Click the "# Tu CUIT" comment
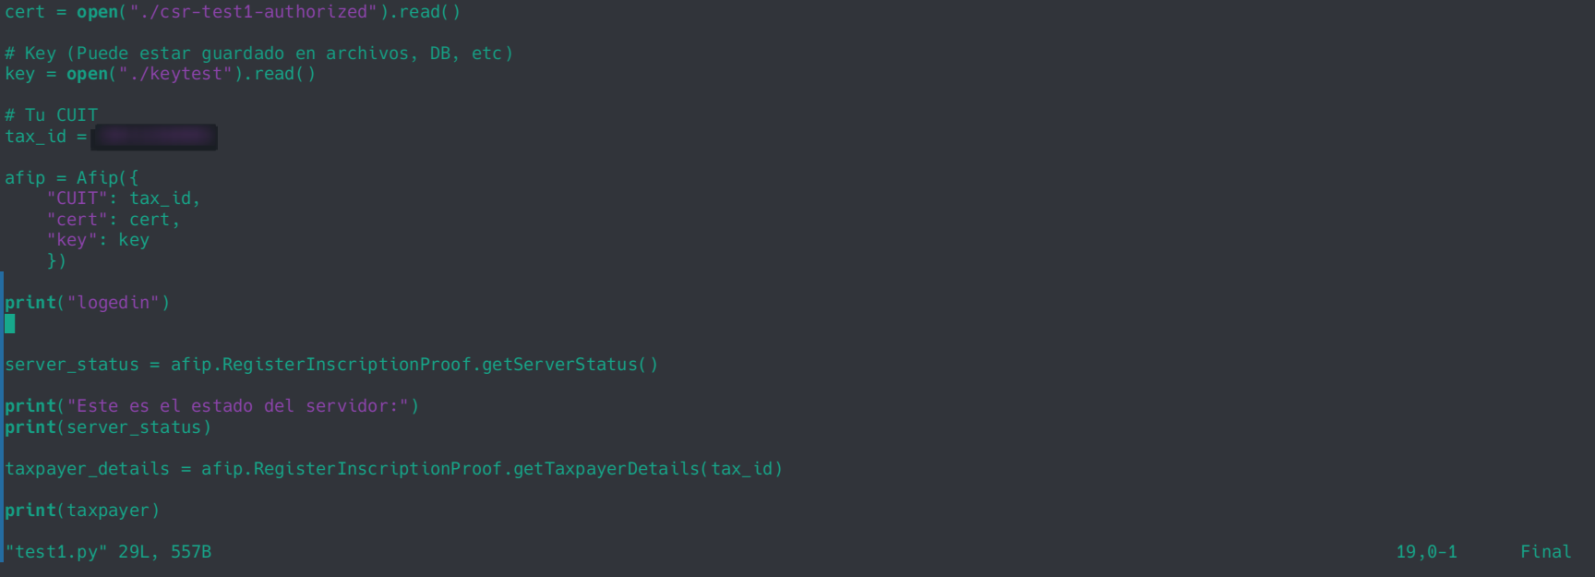 click(x=51, y=115)
